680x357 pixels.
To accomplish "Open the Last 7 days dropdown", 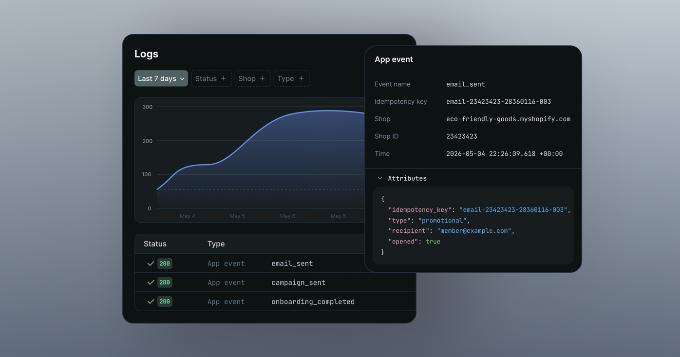I will point(161,78).
